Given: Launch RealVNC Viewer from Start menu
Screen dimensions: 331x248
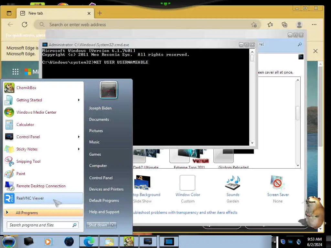Looking at the screenshot, I should (x=43, y=198).
